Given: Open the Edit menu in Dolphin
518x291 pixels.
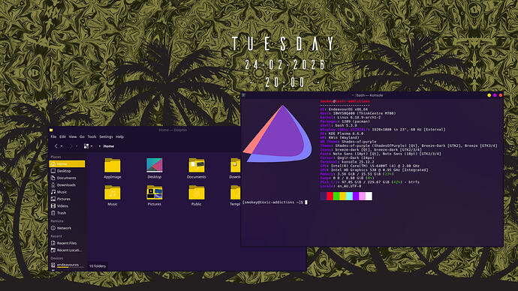Looking at the screenshot, I should (62, 136).
